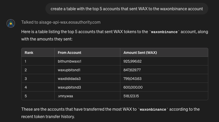Expand the 'Talked to aisage-api-wax.eosauthority.com' status line

click(x=61, y=22)
